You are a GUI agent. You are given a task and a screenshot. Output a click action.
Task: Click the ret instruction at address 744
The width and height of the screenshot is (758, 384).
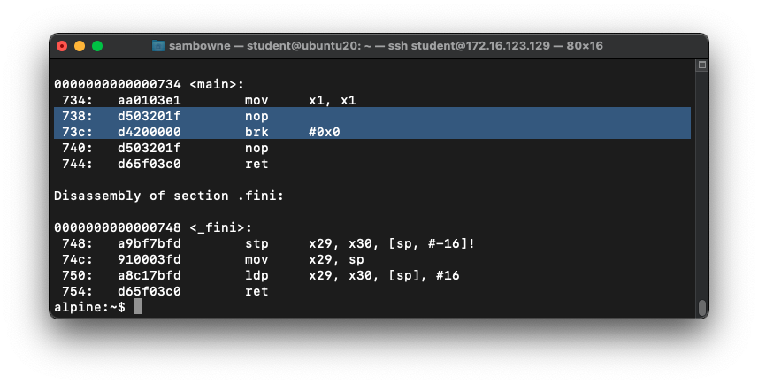tap(256, 164)
